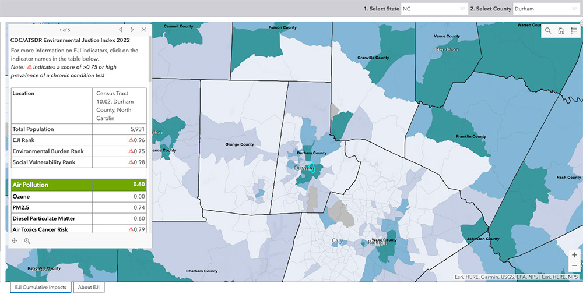The width and height of the screenshot is (583, 294).
Task: Click the zoom-to-feature magnifier in popup
Action: (27, 240)
